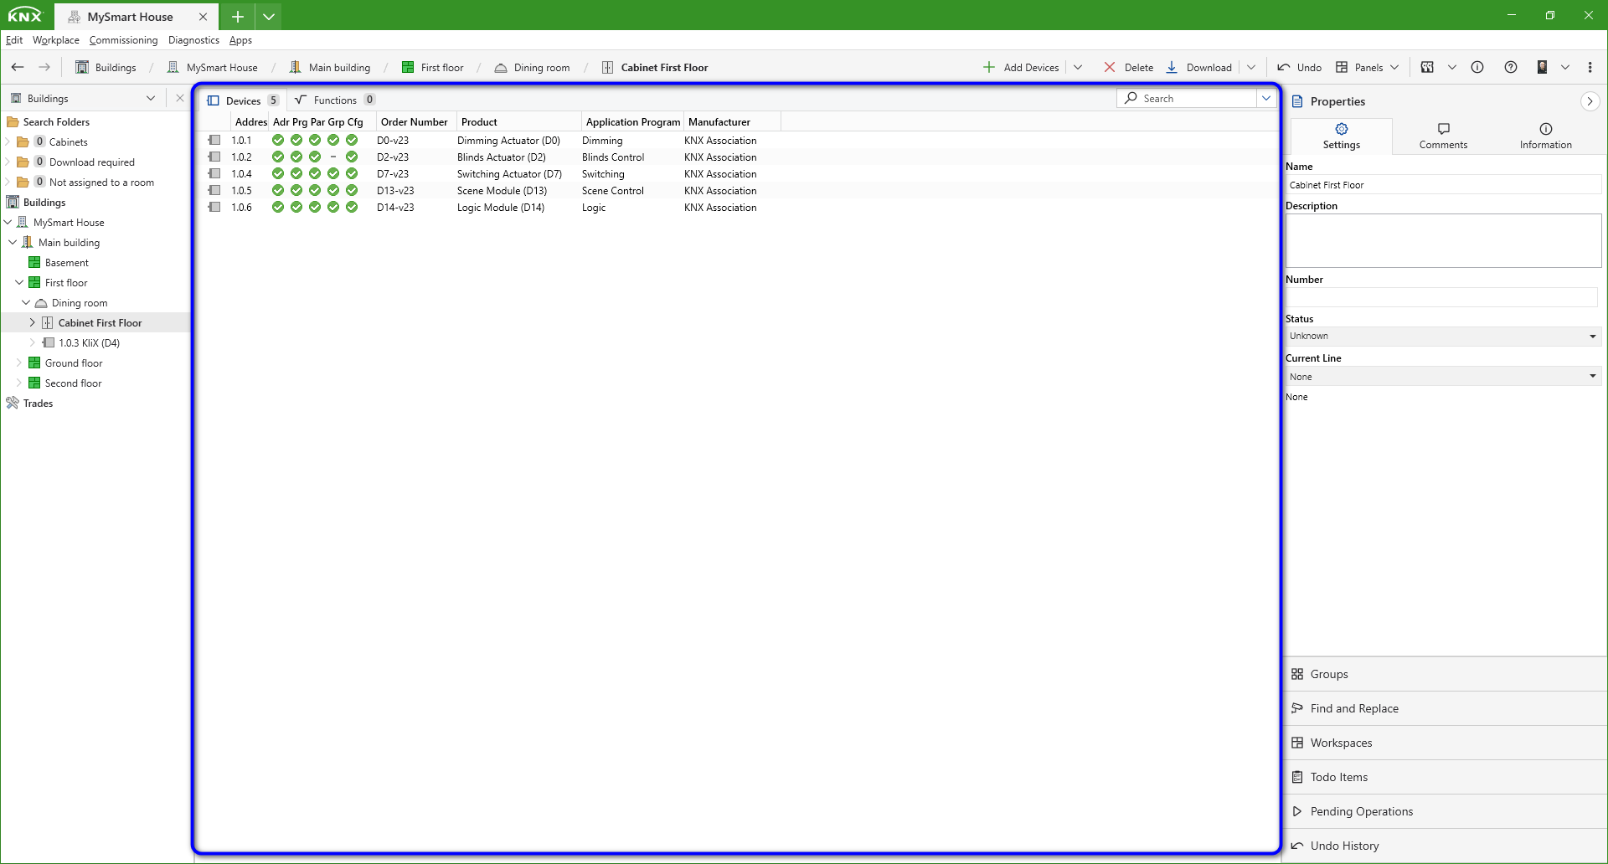Click Scene Module (D13) product cell
Screen dimensions: 1608x864
[502, 191]
